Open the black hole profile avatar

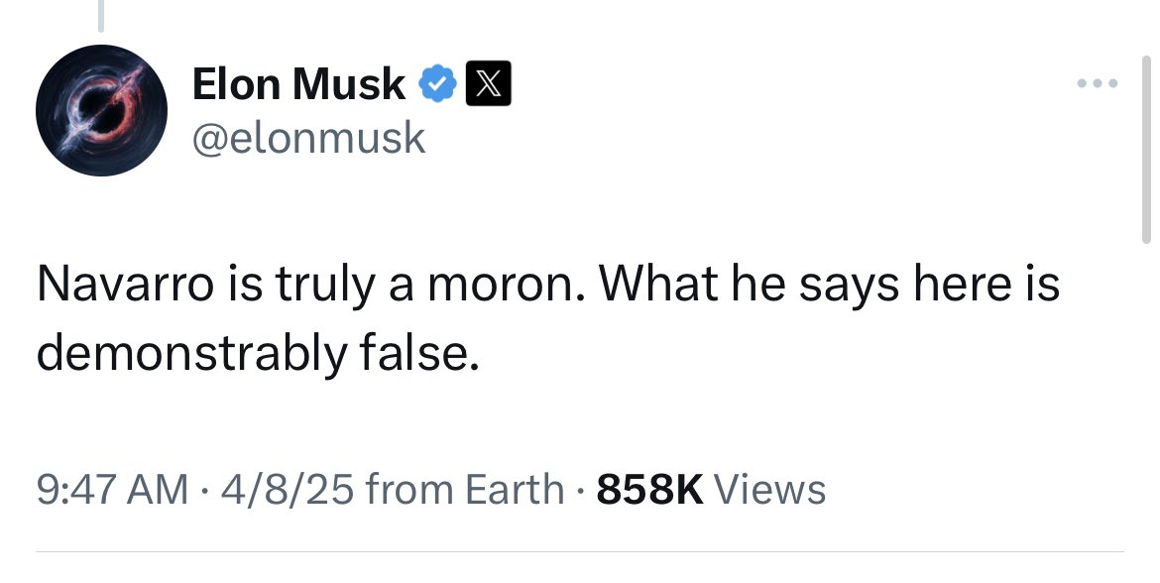click(x=99, y=113)
